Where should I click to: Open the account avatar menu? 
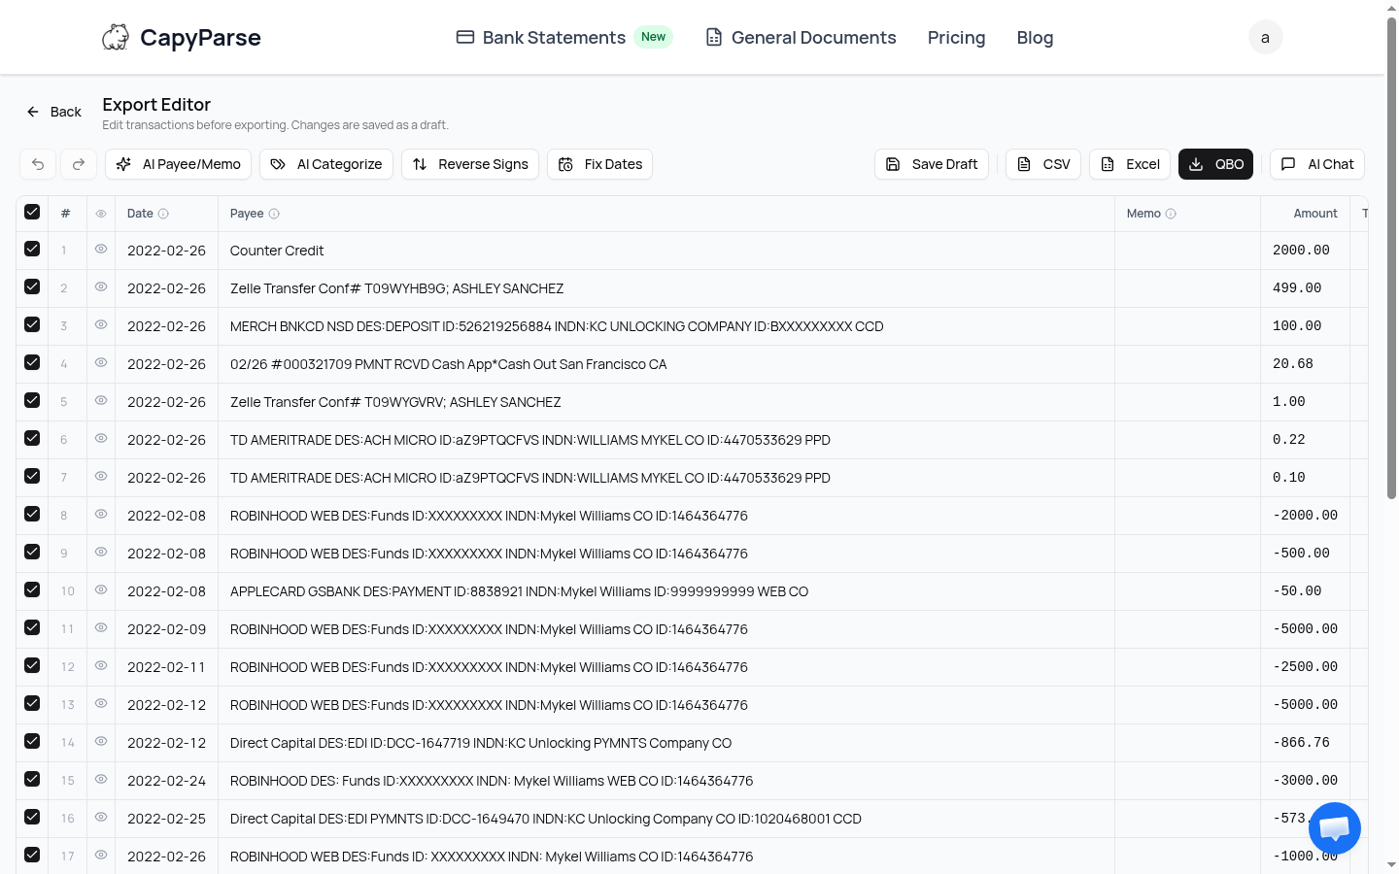[x=1265, y=37]
